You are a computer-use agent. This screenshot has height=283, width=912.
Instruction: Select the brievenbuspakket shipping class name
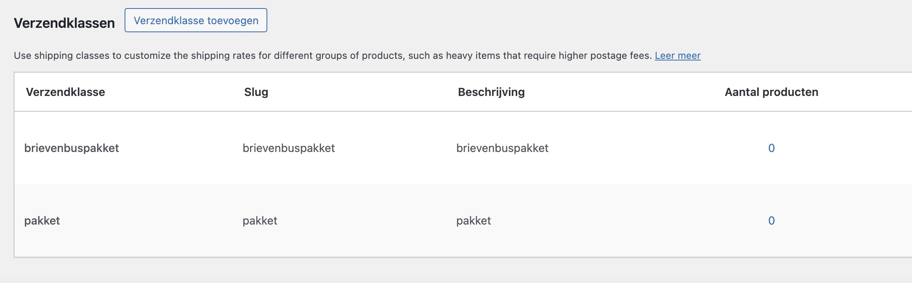coord(71,148)
